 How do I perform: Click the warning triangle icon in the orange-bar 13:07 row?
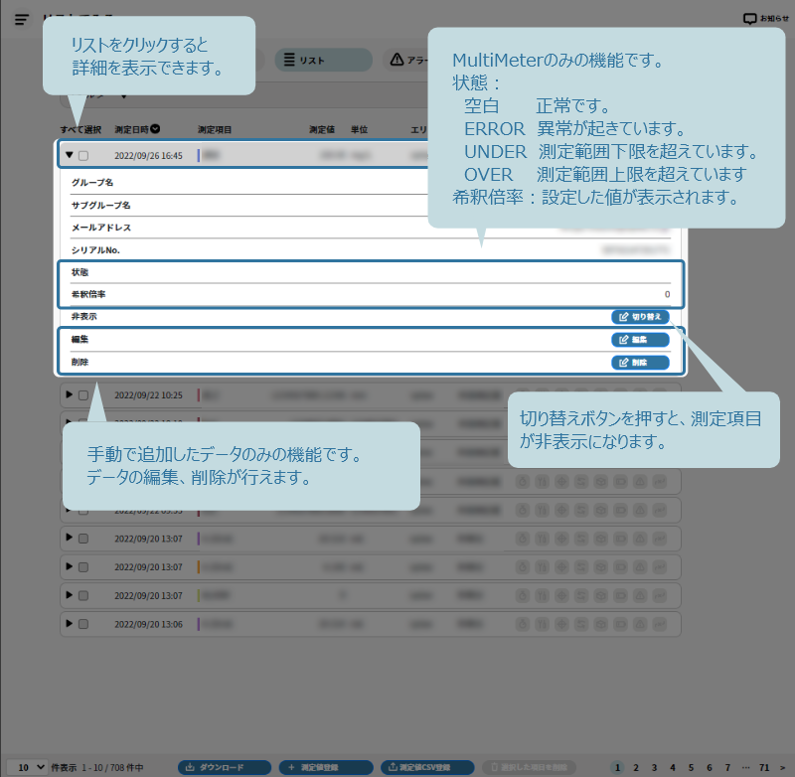pyautogui.click(x=640, y=567)
